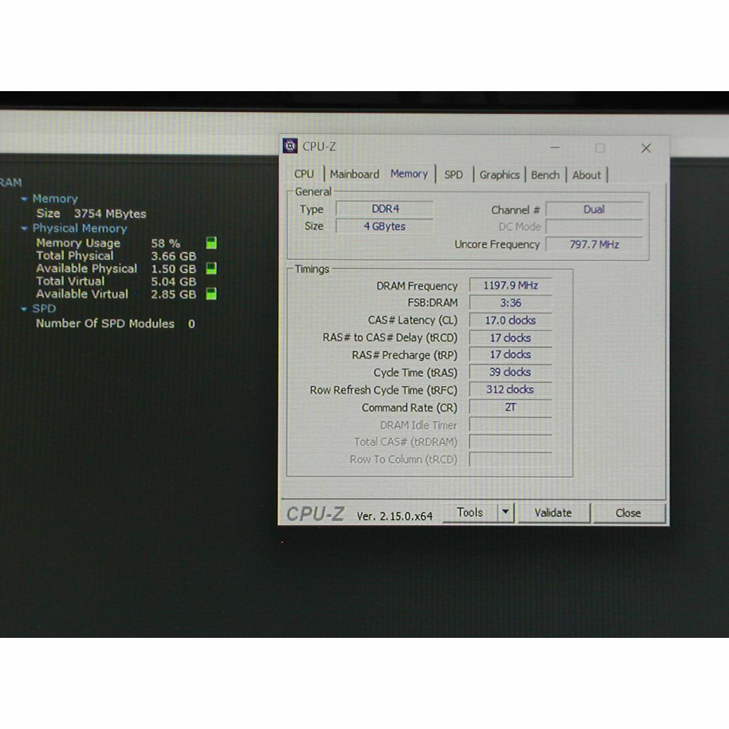Select the Total Physical 3.66 GB row
Screen dimensions: 729x729
coord(116,256)
